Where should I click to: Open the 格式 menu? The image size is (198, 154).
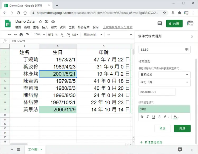click(54, 27)
